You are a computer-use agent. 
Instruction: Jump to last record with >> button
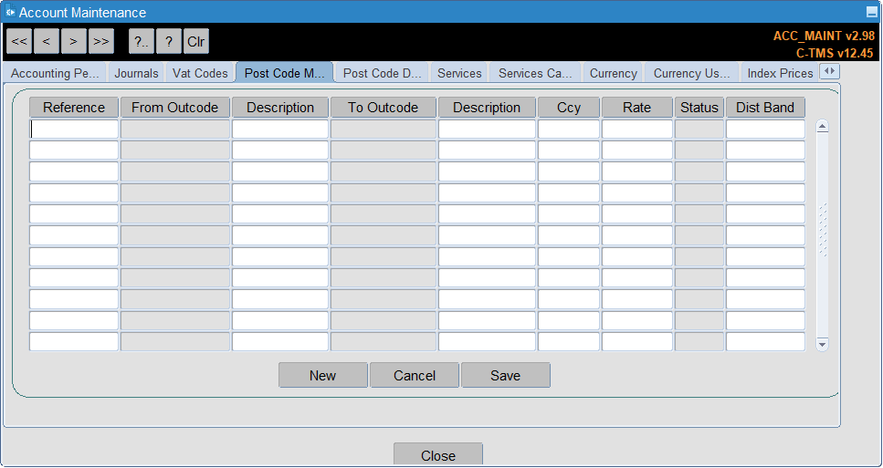[x=101, y=42]
